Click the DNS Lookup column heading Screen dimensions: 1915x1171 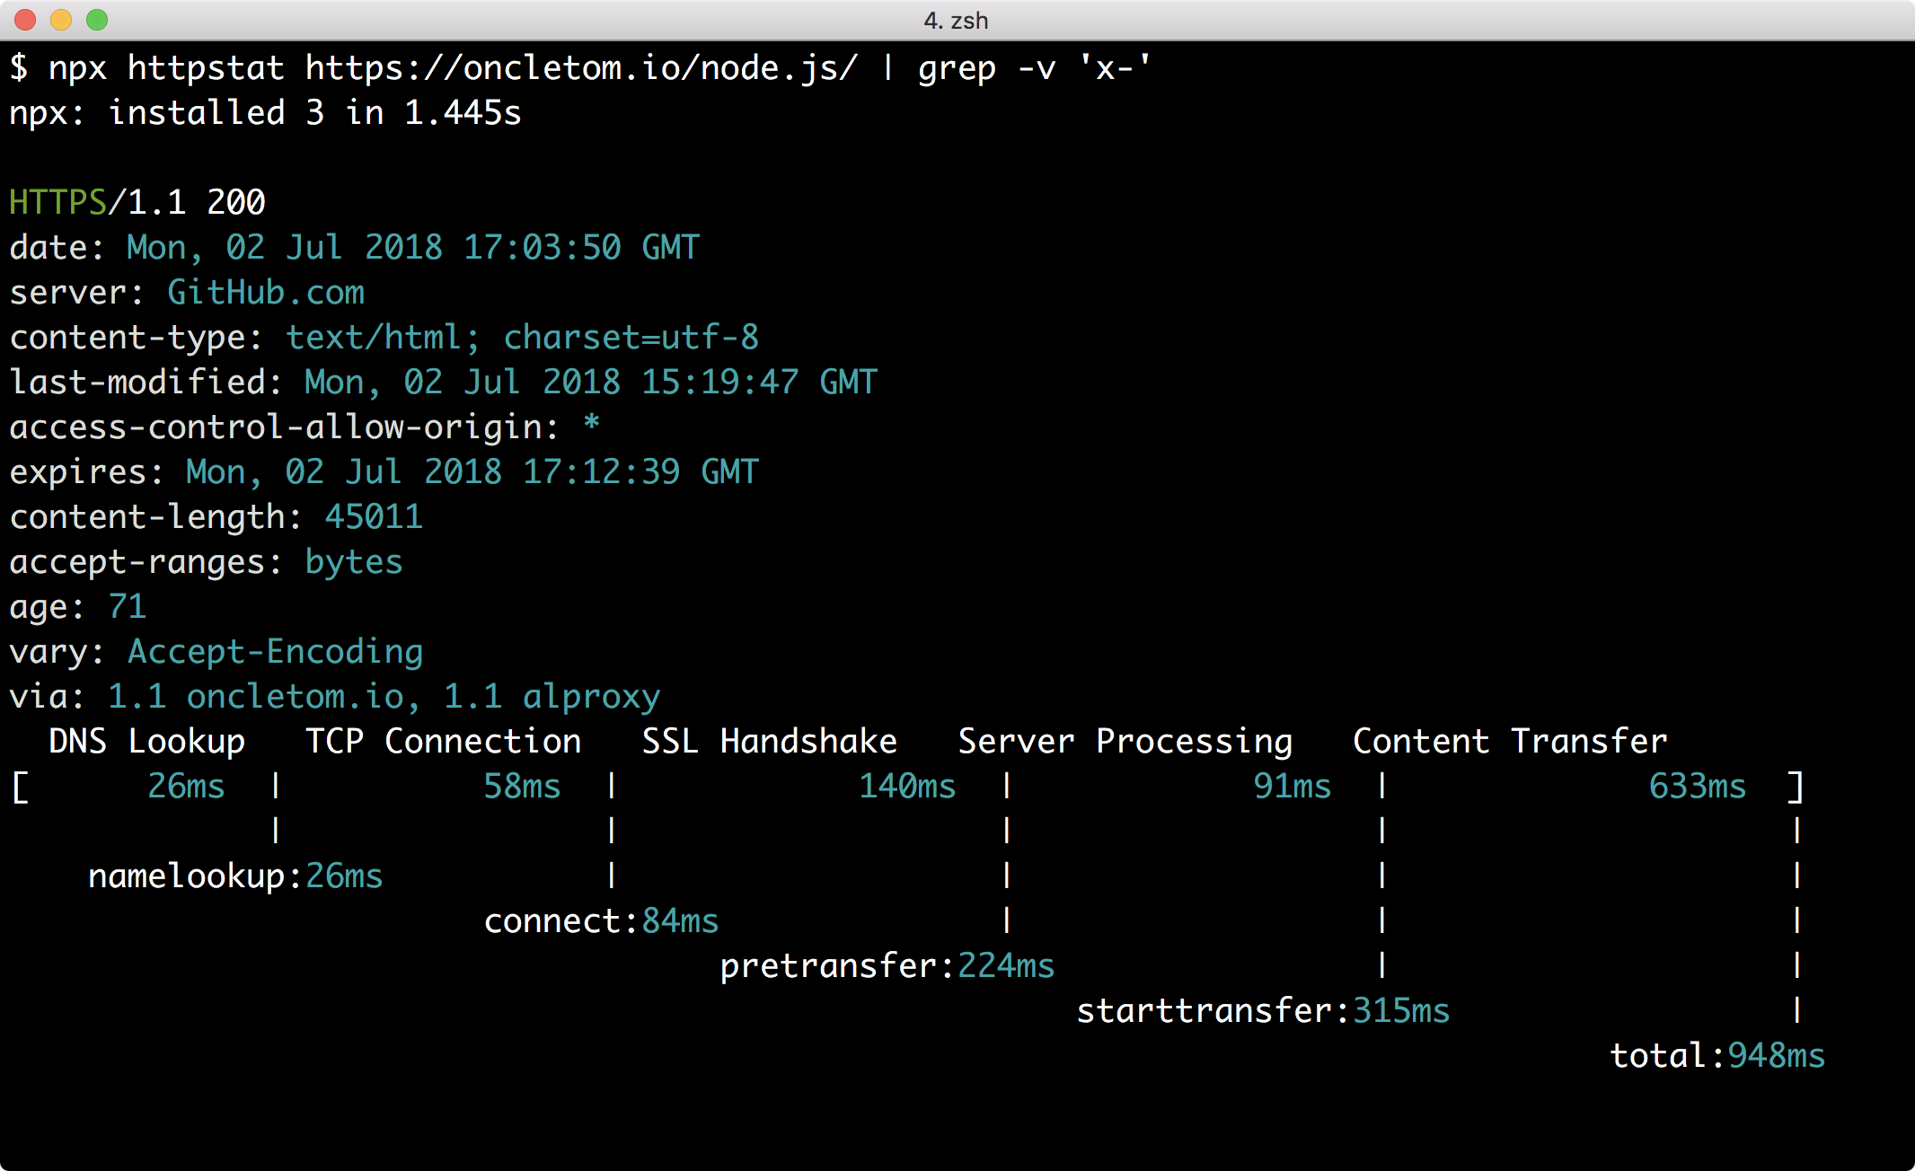[x=146, y=742]
